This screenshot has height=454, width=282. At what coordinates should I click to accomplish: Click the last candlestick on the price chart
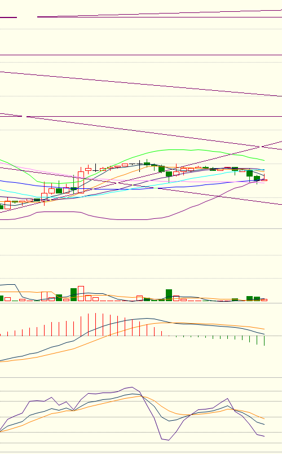click(264, 178)
